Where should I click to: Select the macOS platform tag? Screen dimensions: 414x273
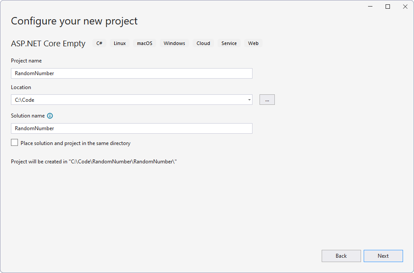pyautogui.click(x=144, y=43)
